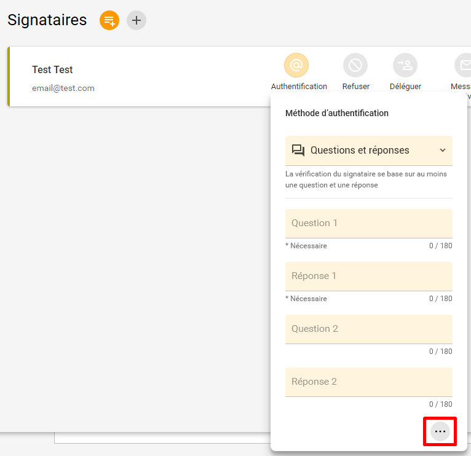
Task: Open the Authentification option icon
Action: 296,65
